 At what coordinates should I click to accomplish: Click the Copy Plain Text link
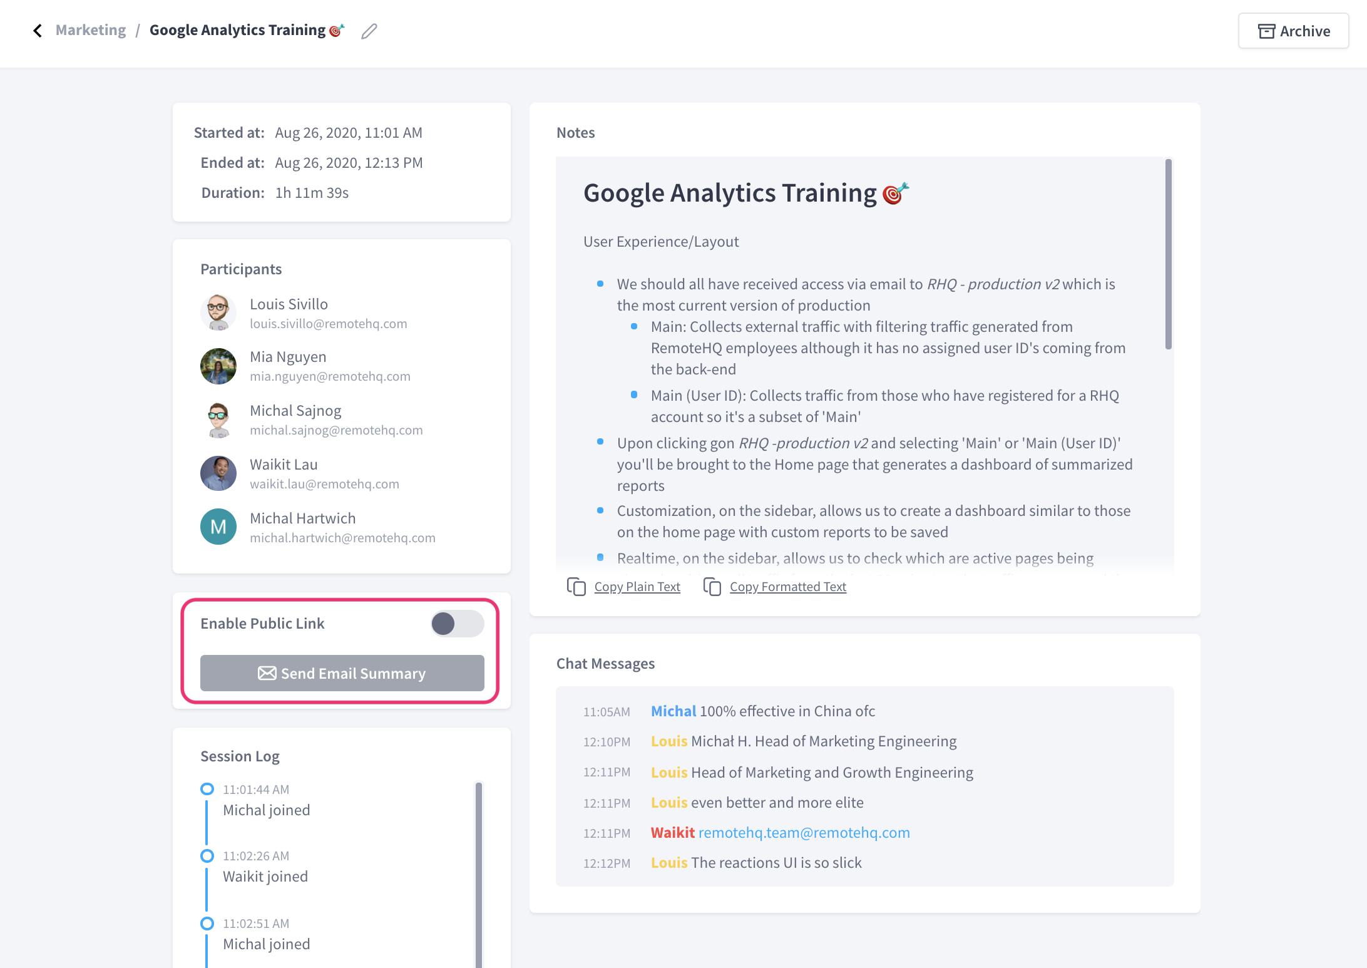point(637,587)
